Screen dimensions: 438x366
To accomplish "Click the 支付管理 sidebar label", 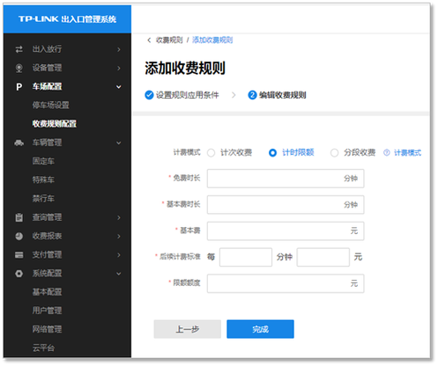I will pos(47,255).
